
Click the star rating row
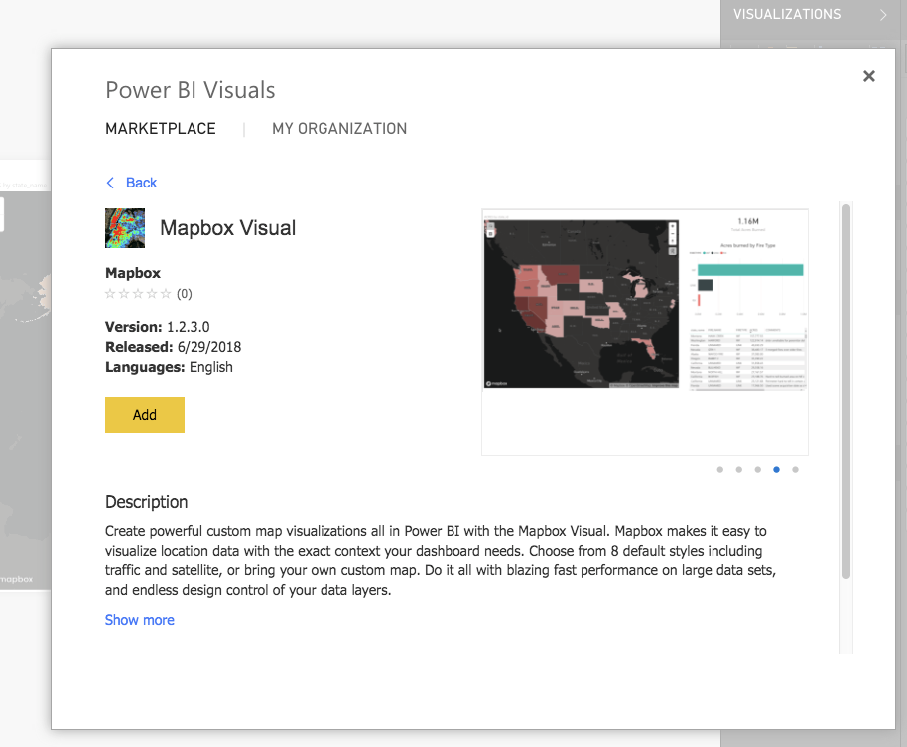(x=138, y=293)
